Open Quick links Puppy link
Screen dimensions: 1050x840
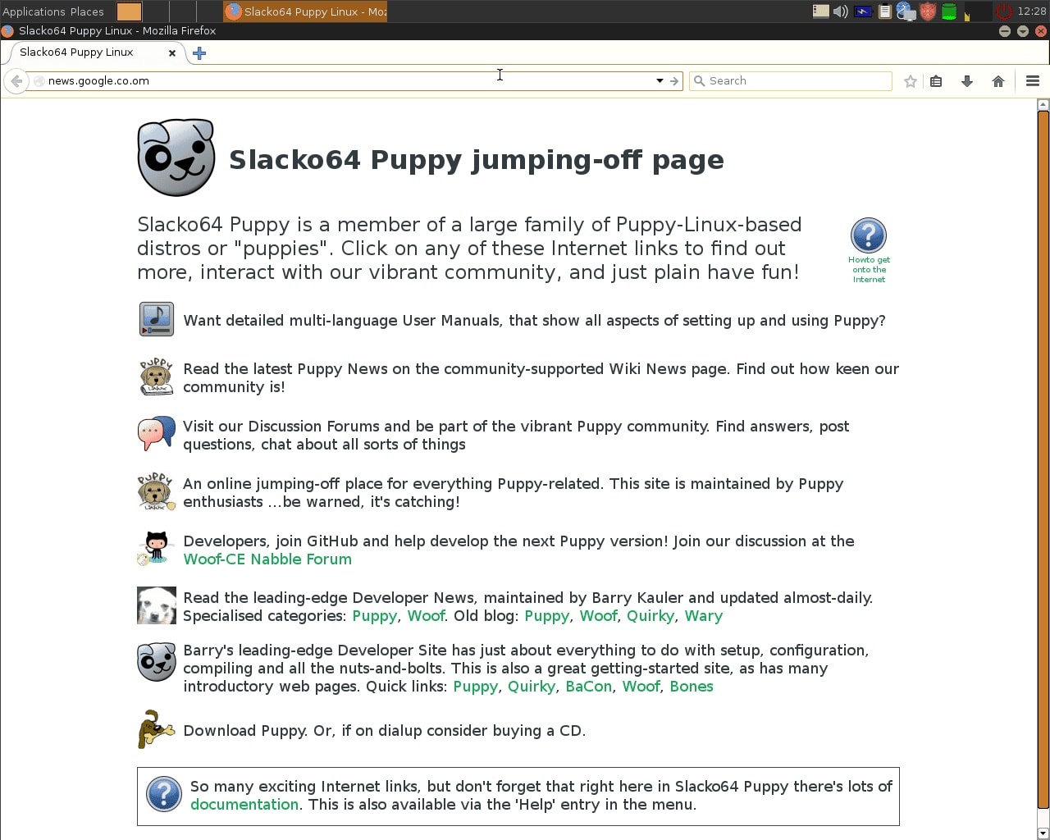click(x=475, y=687)
